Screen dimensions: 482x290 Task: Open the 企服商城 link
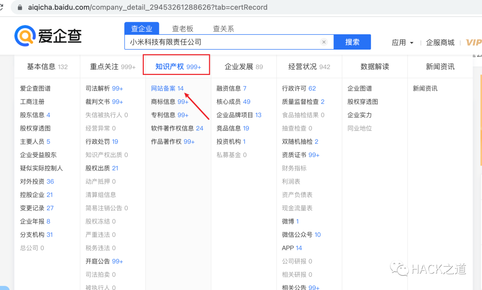tap(440, 42)
